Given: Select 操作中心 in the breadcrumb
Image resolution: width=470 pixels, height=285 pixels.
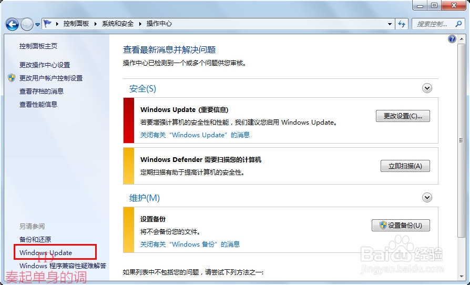Looking at the screenshot, I should point(159,24).
